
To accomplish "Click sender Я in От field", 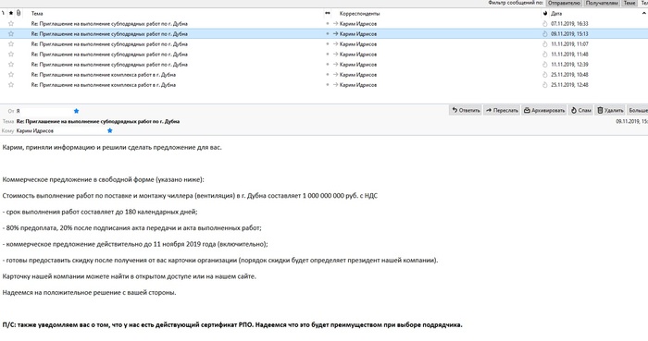I will point(18,111).
